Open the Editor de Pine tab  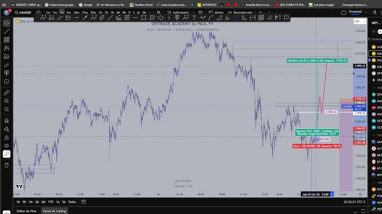tap(26, 211)
